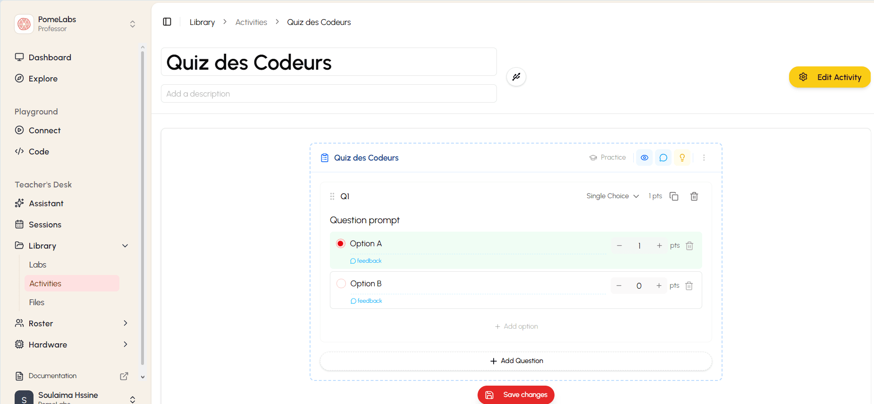Toggle quiz preview eye icon
The image size is (874, 404).
click(644, 158)
